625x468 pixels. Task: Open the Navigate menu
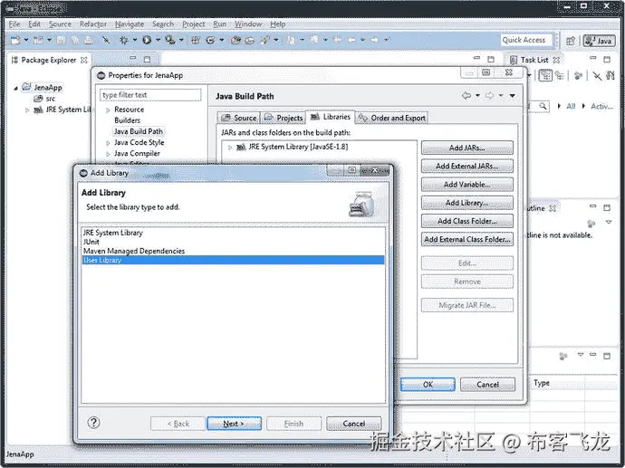click(130, 24)
